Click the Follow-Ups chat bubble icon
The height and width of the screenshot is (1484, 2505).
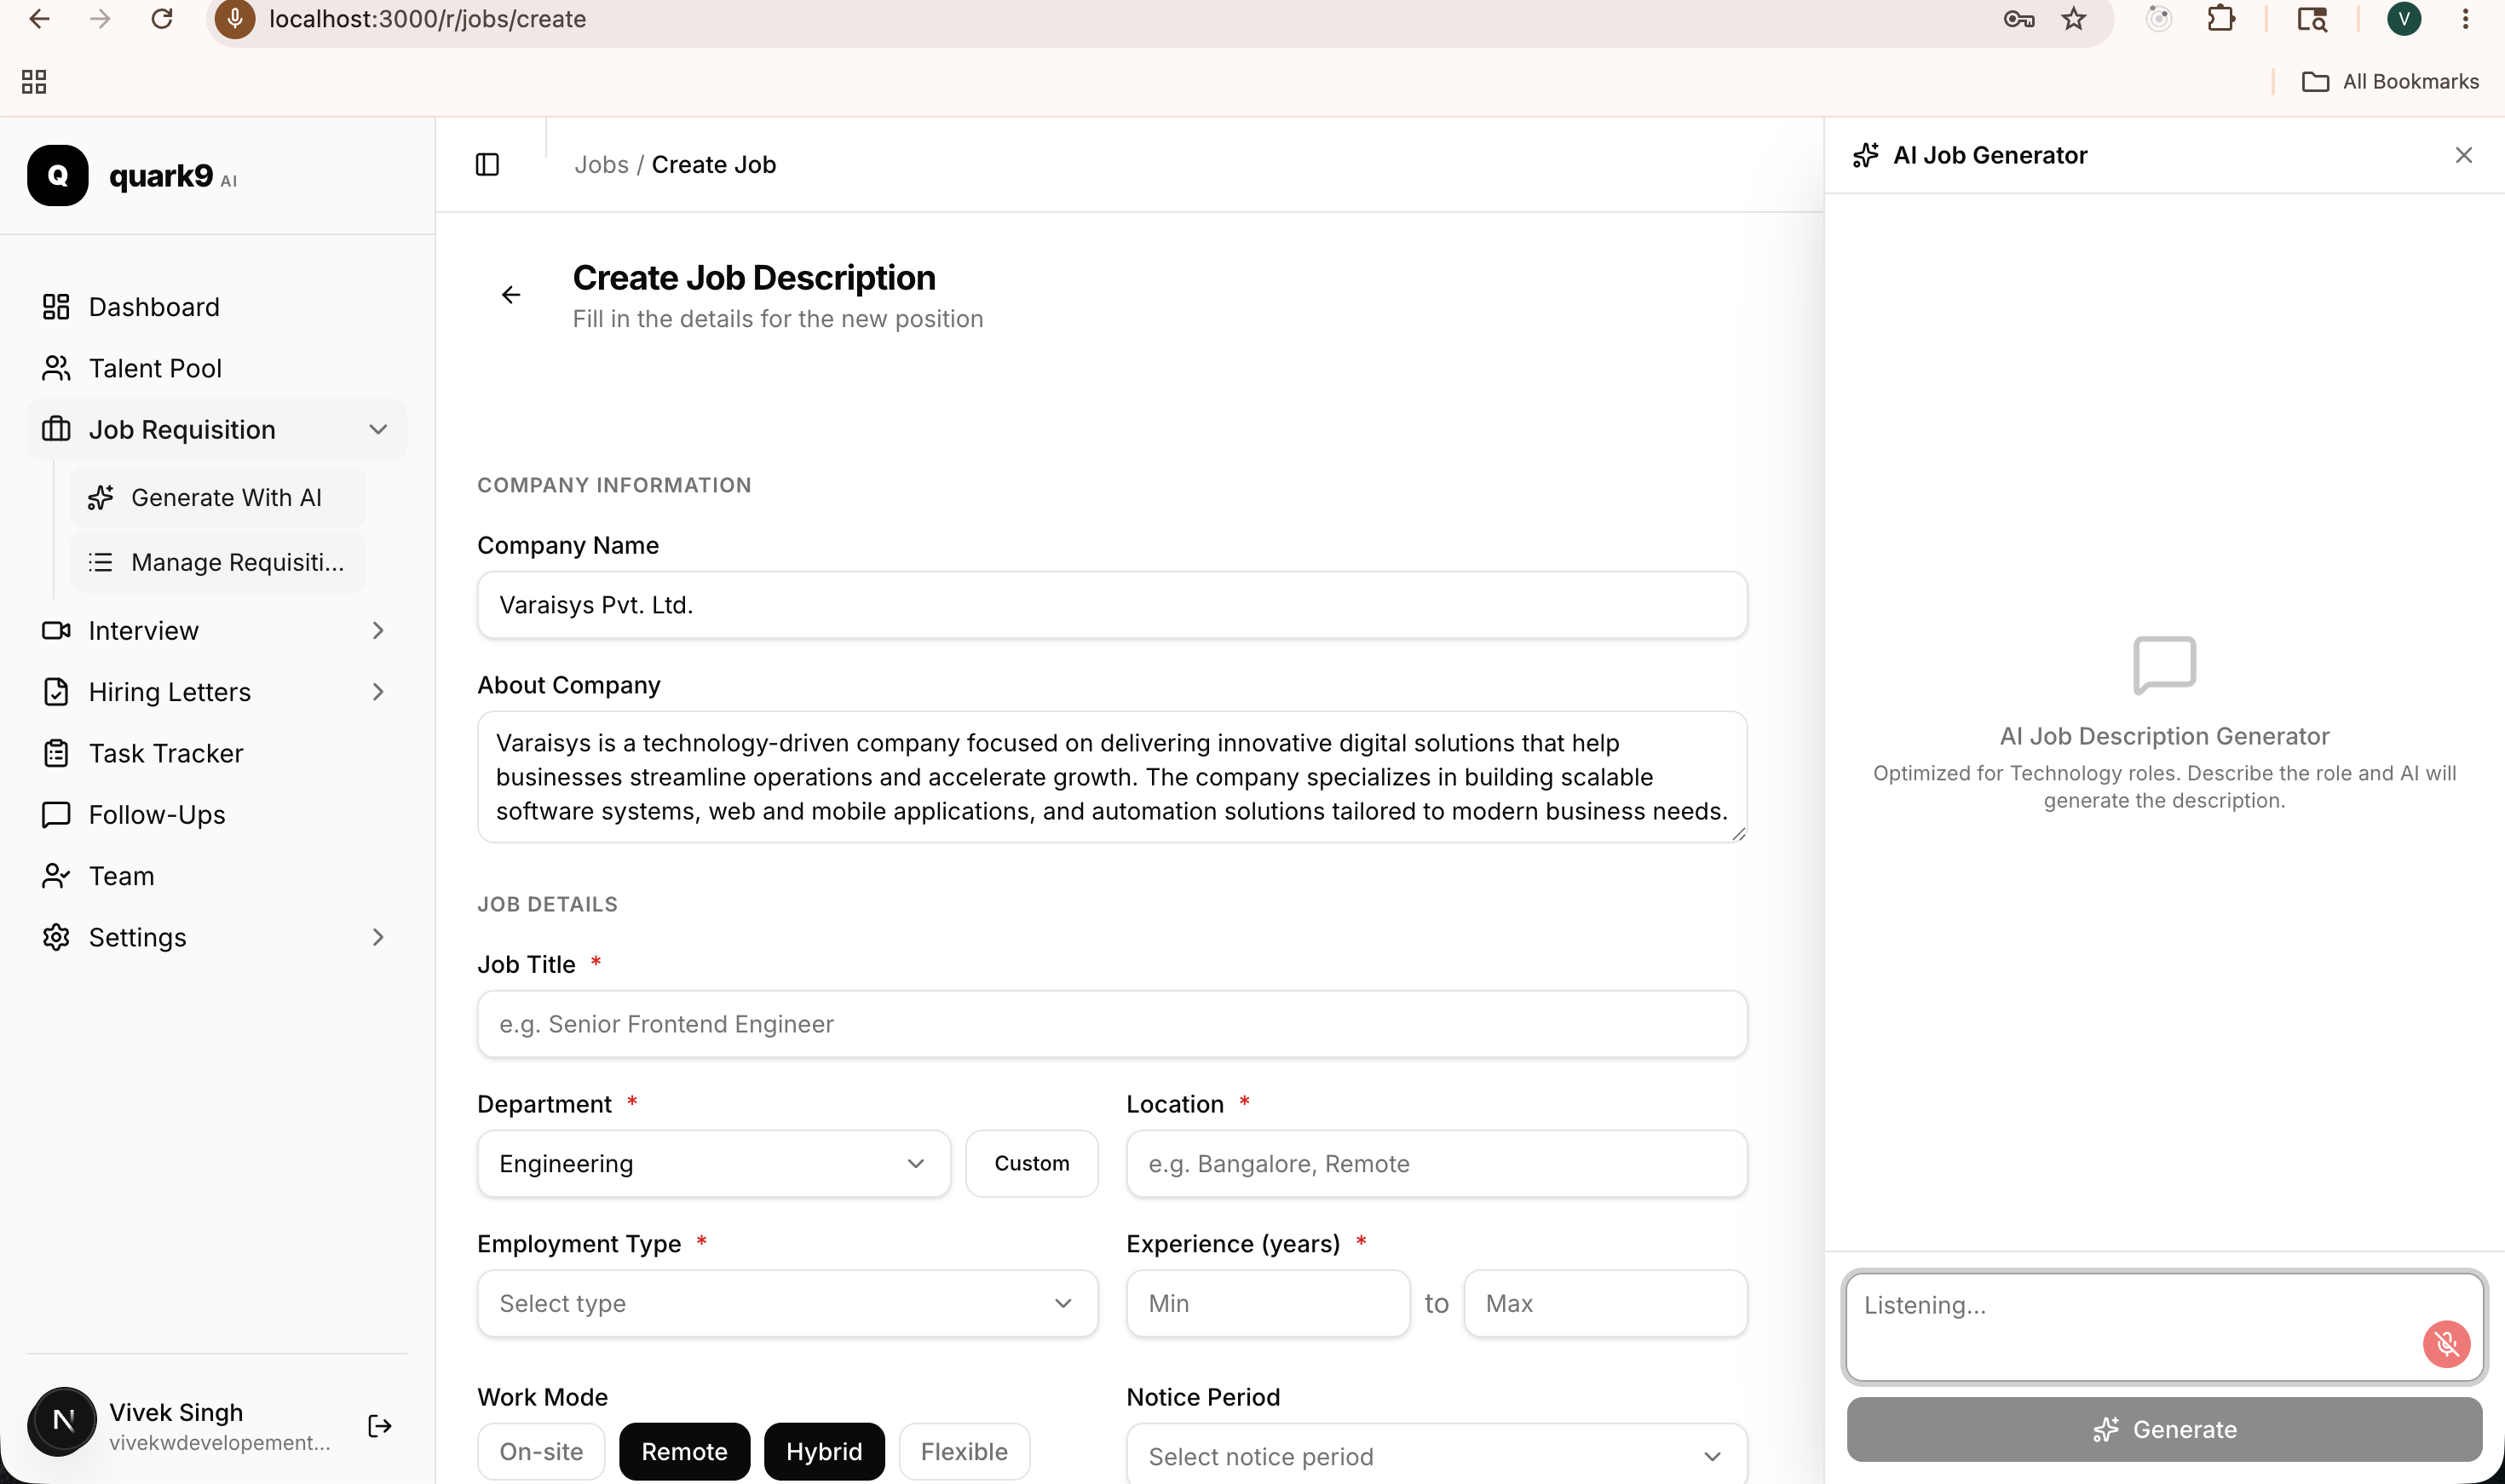point(56,815)
